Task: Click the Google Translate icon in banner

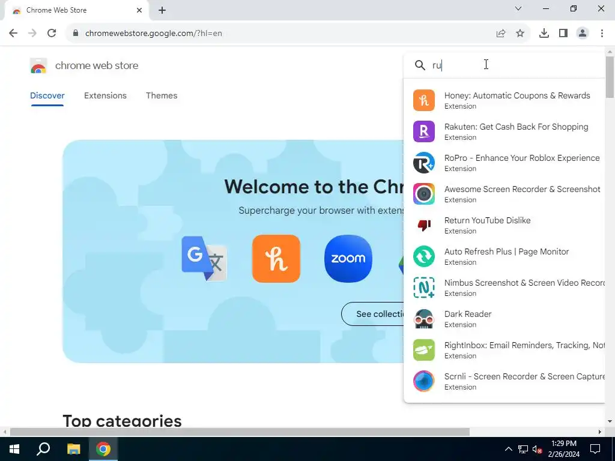Action: click(x=204, y=258)
